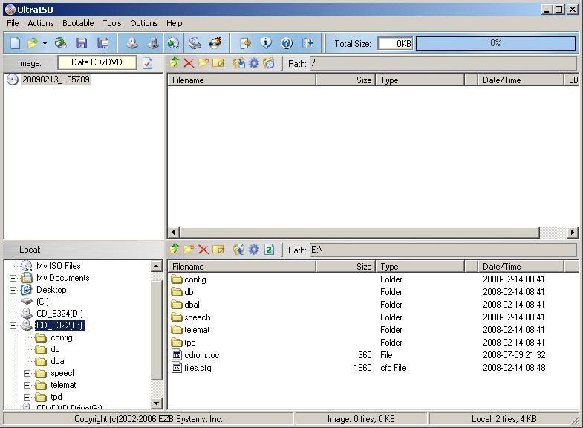Expand the speech folder in tree
Image resolution: width=583 pixels, height=428 pixels.
point(27,373)
